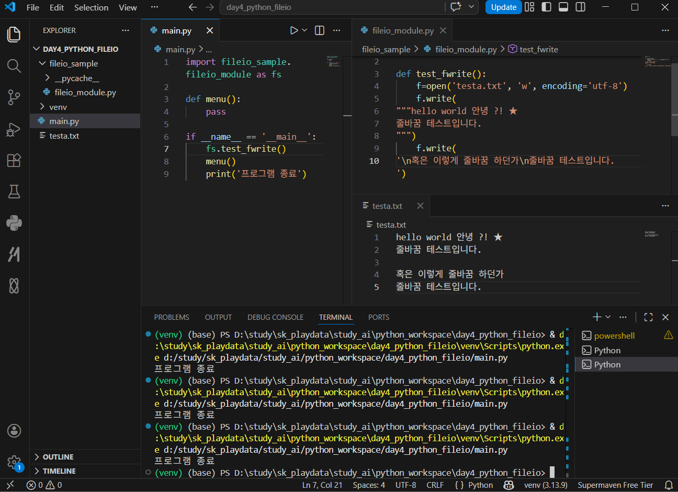Close the terminal panel
Viewport: 678px width, 492px height.
(x=665, y=317)
